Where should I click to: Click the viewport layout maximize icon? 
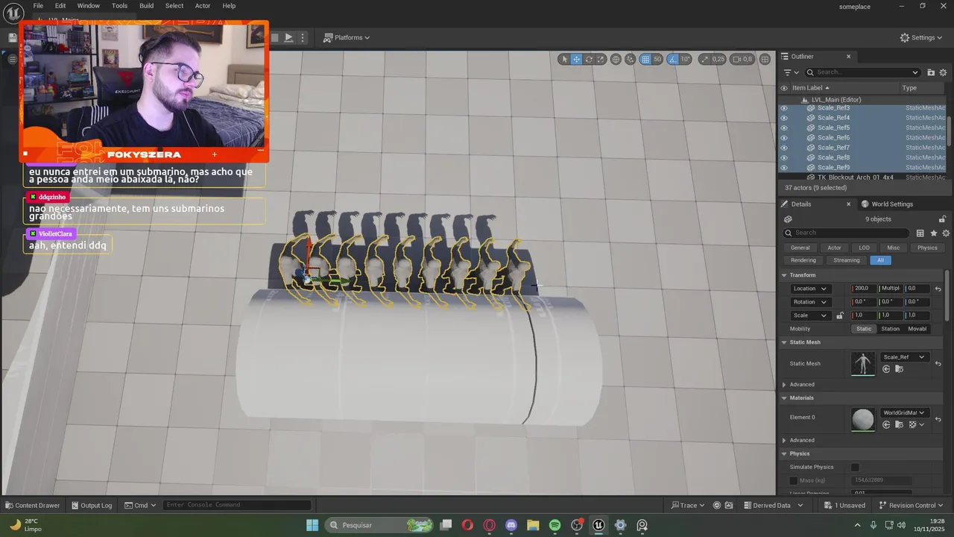pos(765,59)
